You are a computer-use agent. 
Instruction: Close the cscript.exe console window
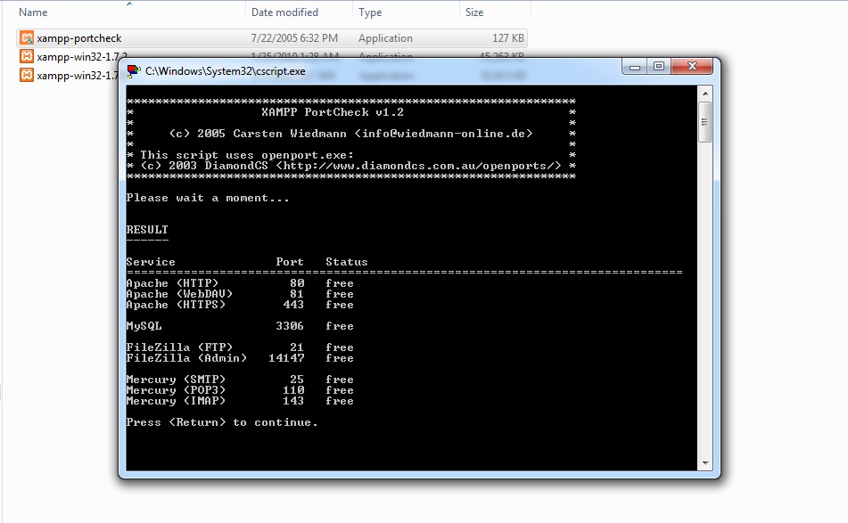tap(692, 67)
